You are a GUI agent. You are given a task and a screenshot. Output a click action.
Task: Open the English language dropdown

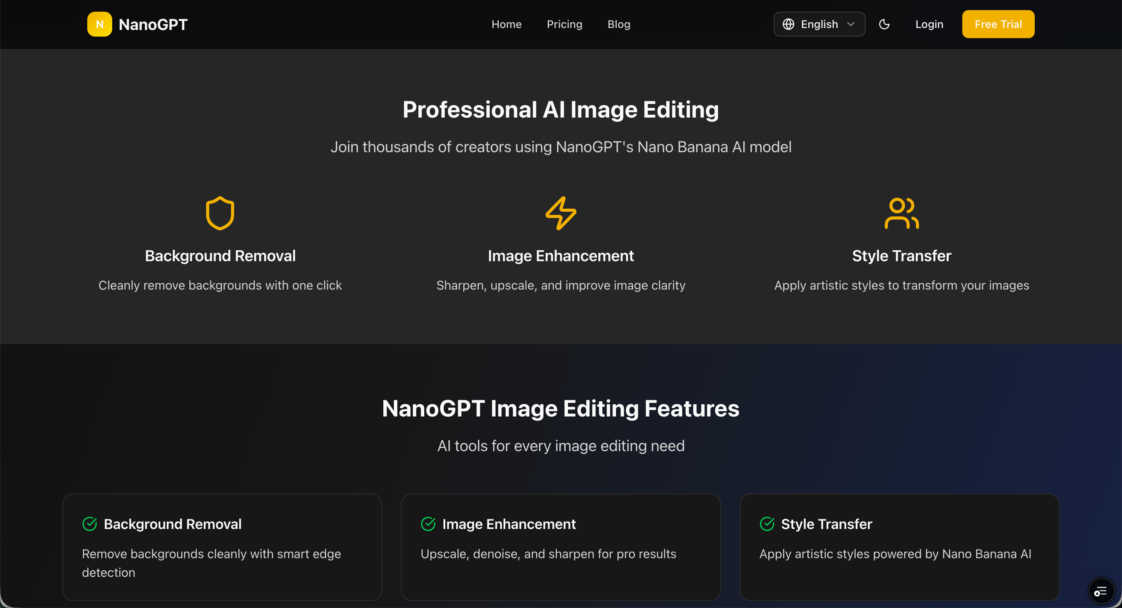point(819,24)
